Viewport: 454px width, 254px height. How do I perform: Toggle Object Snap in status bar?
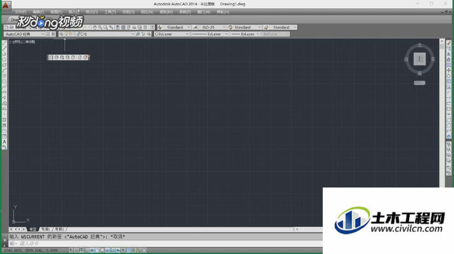[x=97, y=250]
